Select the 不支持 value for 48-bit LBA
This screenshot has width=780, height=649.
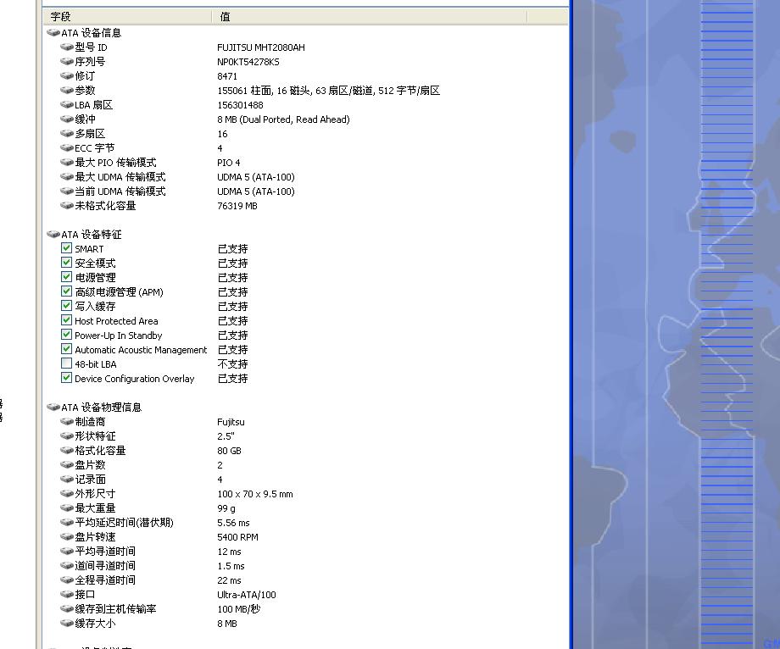coord(232,364)
